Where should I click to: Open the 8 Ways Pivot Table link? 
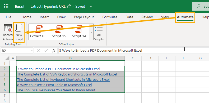click(x=54, y=85)
